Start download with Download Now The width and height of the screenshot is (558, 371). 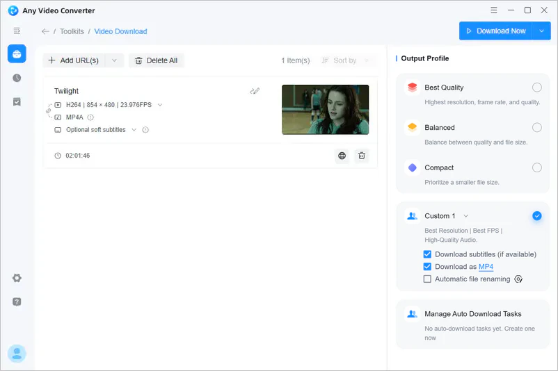tap(495, 31)
